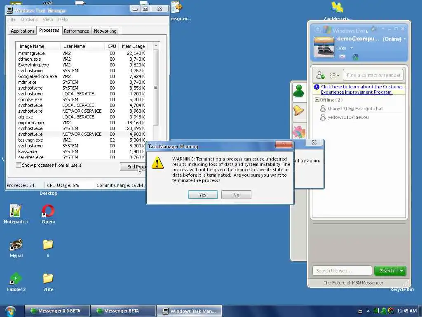Image resolution: width=422 pixels, height=317 pixels.
Task: Sort processes by Image Name column
Action: click(38, 46)
